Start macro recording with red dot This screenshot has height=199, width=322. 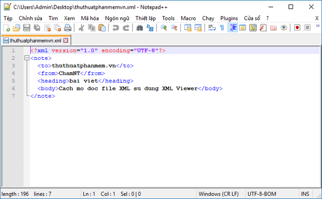(297, 28)
